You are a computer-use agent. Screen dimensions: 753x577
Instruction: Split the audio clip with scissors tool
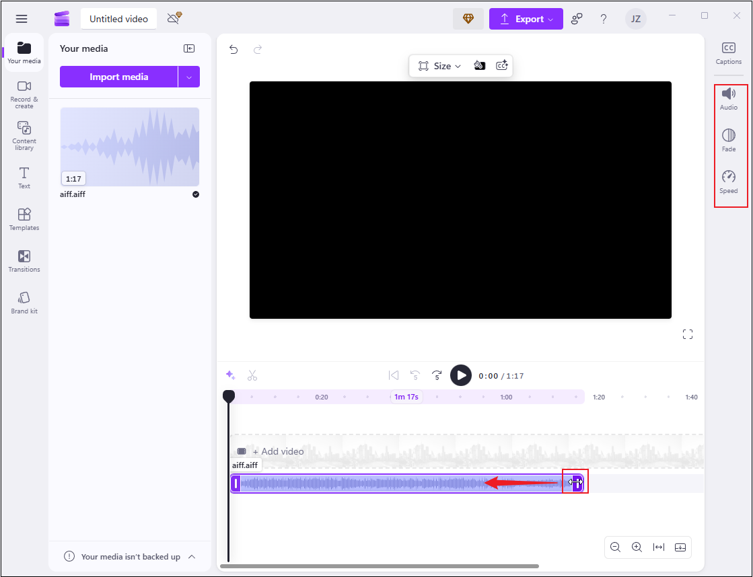(x=252, y=375)
